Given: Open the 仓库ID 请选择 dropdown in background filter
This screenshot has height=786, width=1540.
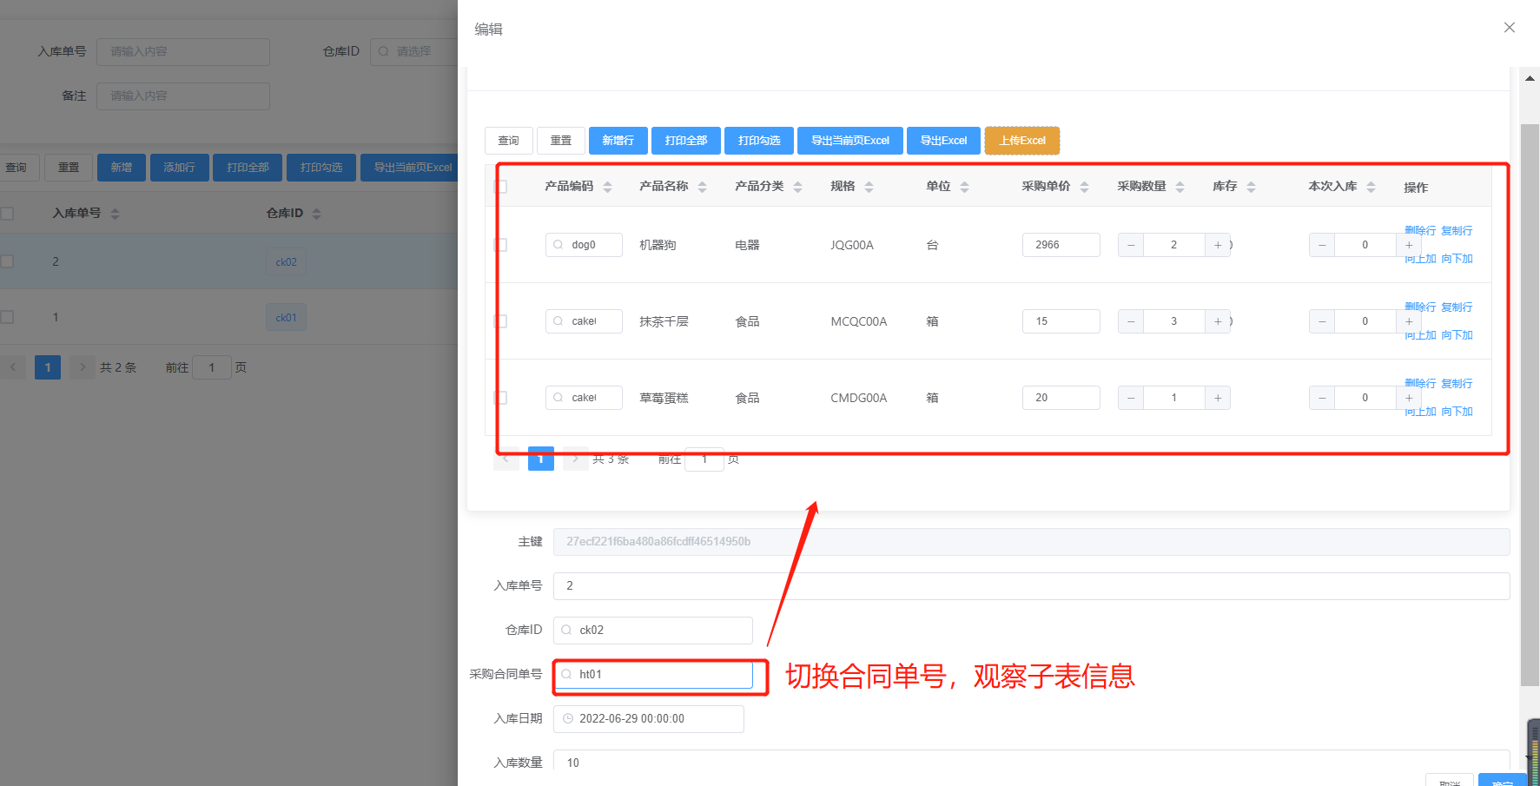Looking at the screenshot, I should (x=414, y=52).
